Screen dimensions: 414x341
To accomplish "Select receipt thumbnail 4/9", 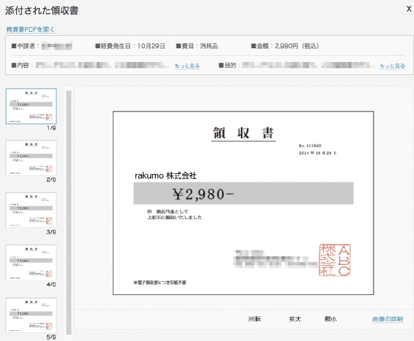I will (31, 263).
